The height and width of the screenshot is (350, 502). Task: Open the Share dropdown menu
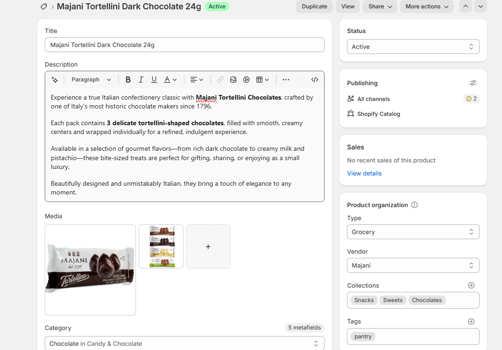click(x=380, y=7)
